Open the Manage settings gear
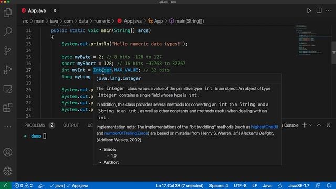This screenshot has width=336, height=189. click(x=8, y=171)
